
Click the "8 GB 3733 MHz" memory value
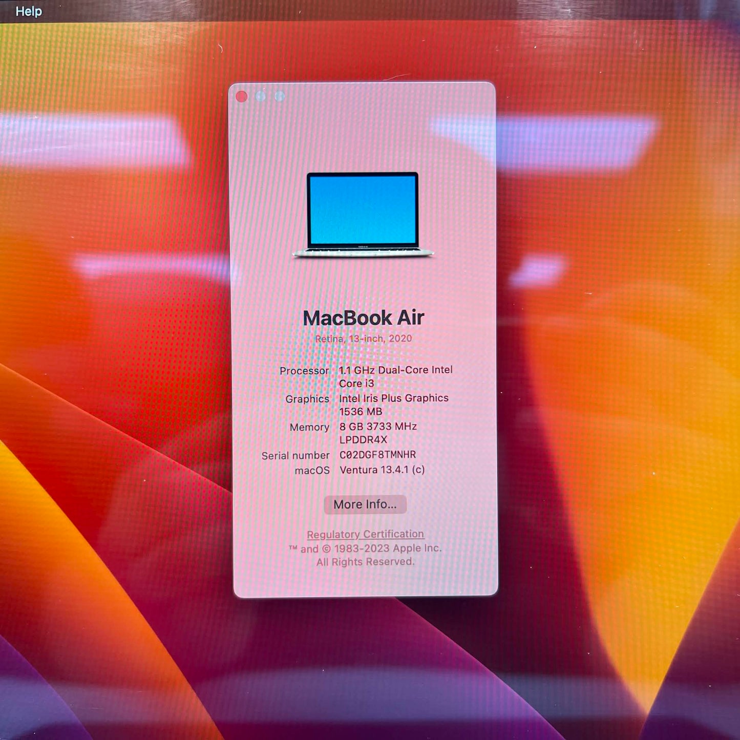pos(378,426)
